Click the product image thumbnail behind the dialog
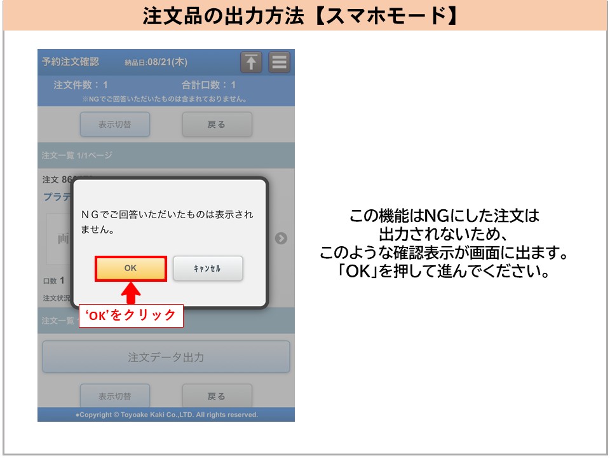The width and height of the screenshot is (610, 458). coord(58,239)
